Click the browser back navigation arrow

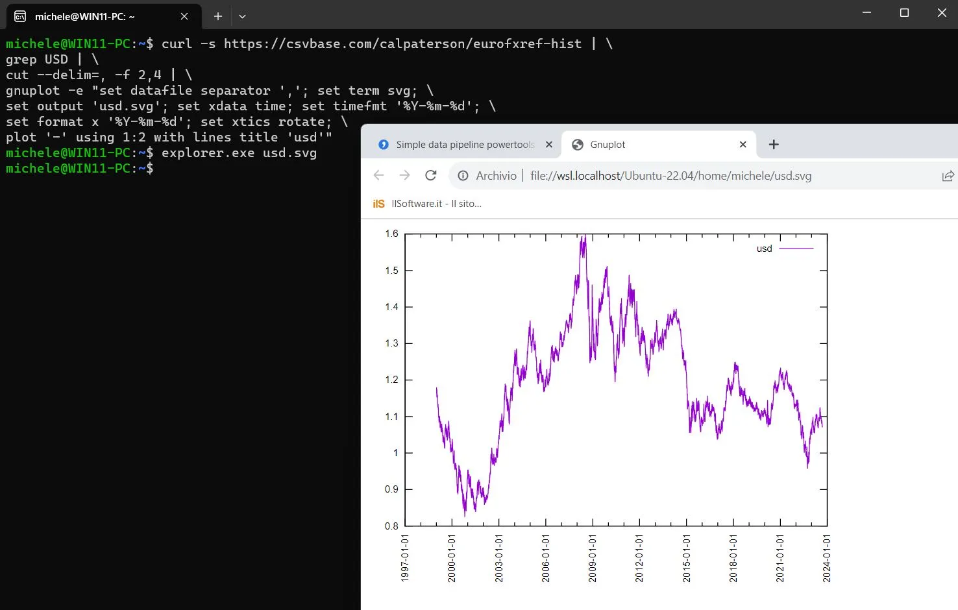[x=378, y=175]
